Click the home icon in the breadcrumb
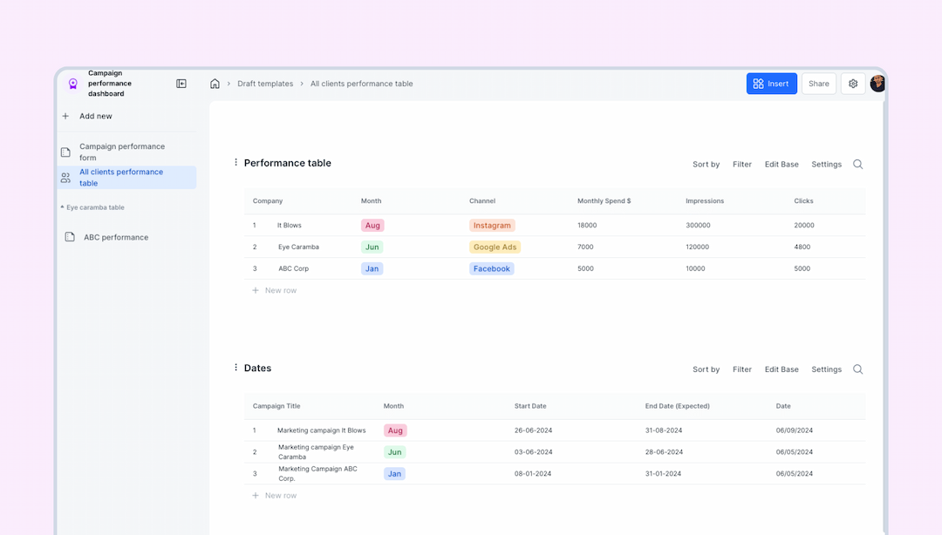This screenshot has width=942, height=535. tap(215, 83)
